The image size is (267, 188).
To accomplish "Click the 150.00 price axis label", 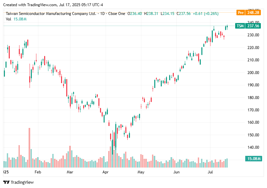I will point(253,135).
